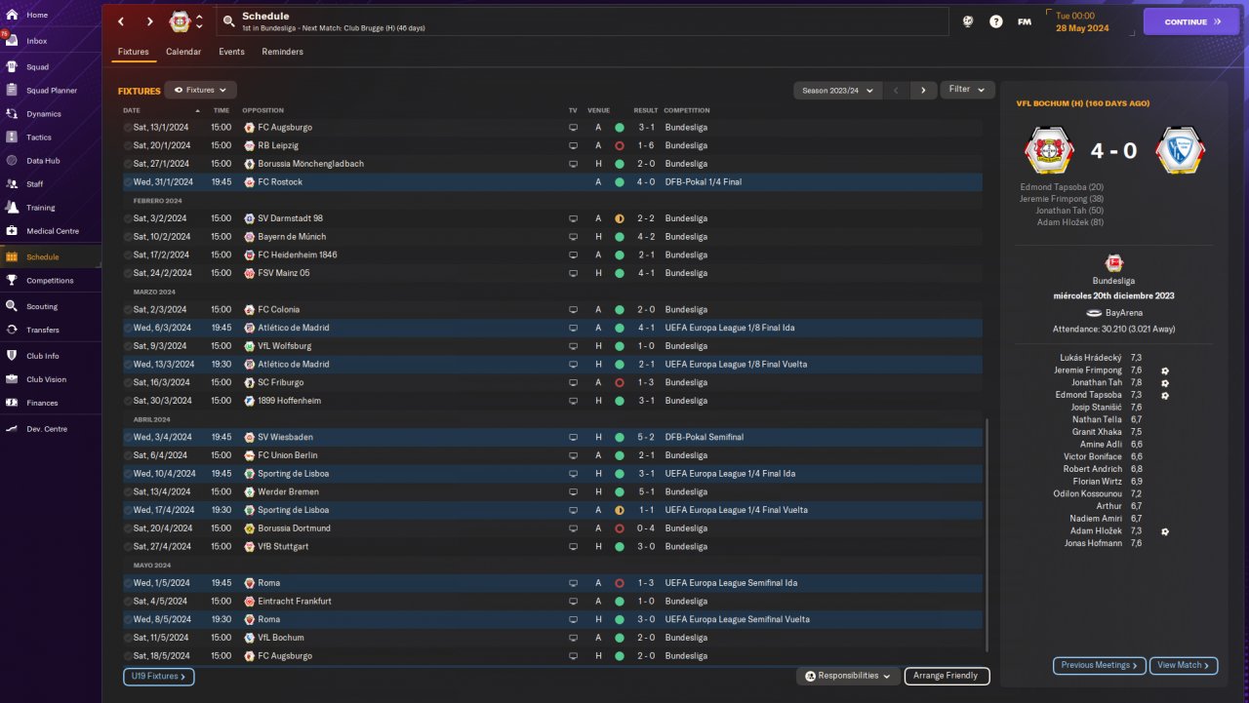Open the Season 2023/24 dropdown
Screen dimensions: 1249x703
pyautogui.click(x=838, y=90)
